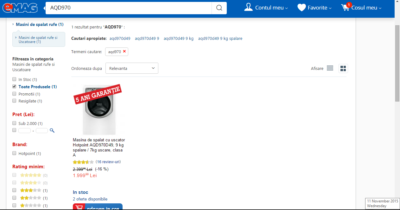This screenshot has width=400, height=210.
Task: Switch to list view display
Action: click(x=330, y=68)
